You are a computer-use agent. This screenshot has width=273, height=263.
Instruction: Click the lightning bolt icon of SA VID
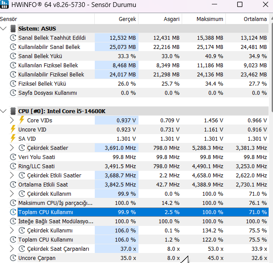click(x=13, y=138)
